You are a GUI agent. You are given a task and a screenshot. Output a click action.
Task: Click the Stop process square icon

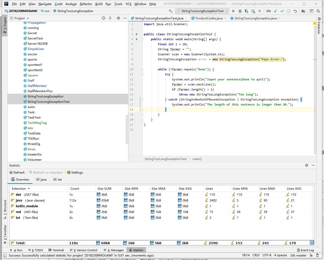pos(260,11)
